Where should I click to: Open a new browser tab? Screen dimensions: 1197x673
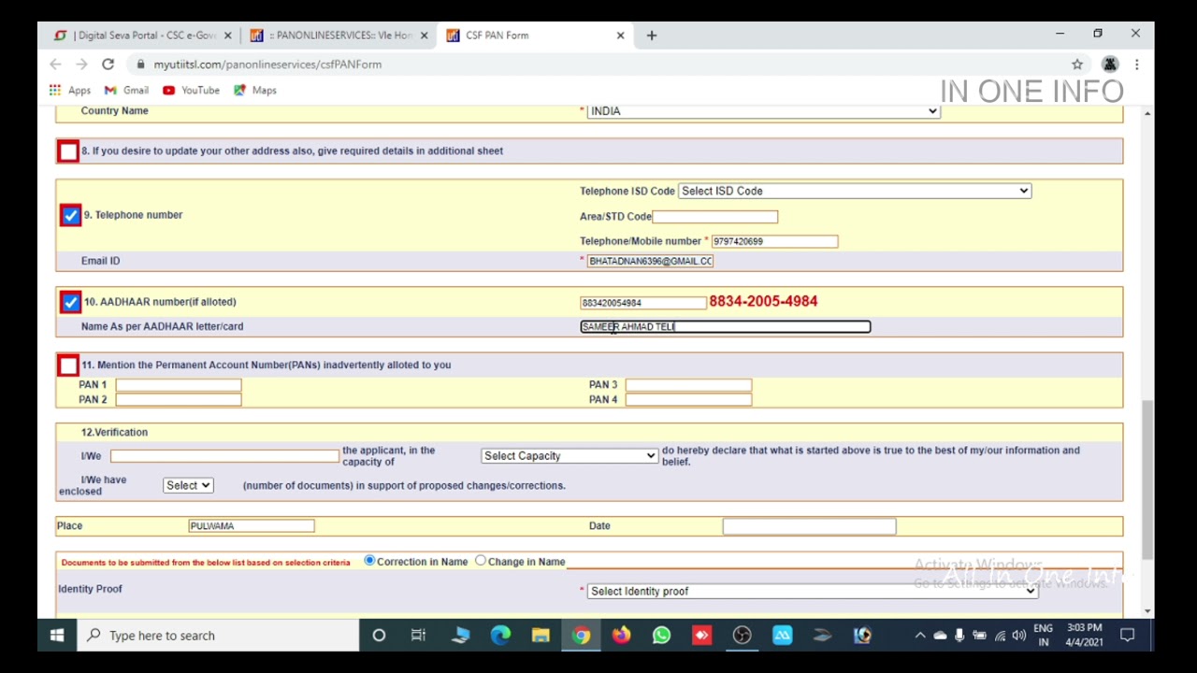coord(652,36)
